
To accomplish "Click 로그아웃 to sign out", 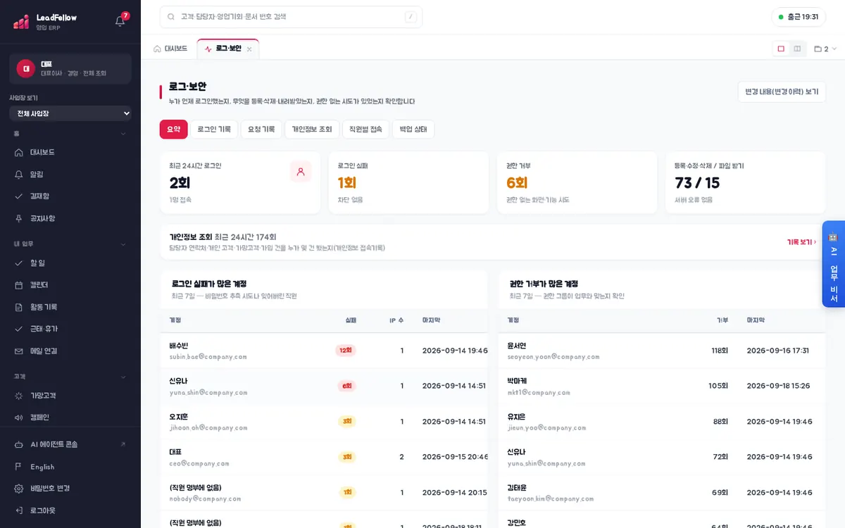I will 70,510.
